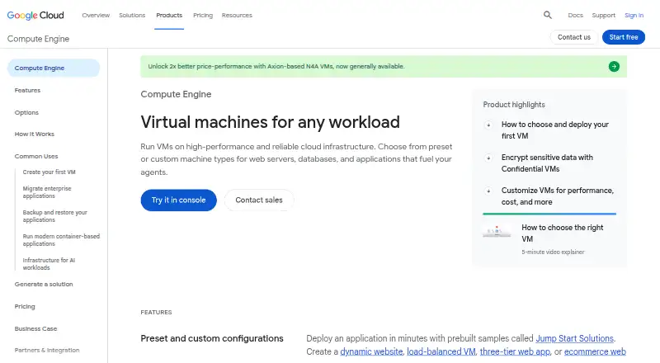Viewport: 660px width, 363px height.
Task: Click "Customize VMs for performance, cost, and more"
Action: point(558,196)
